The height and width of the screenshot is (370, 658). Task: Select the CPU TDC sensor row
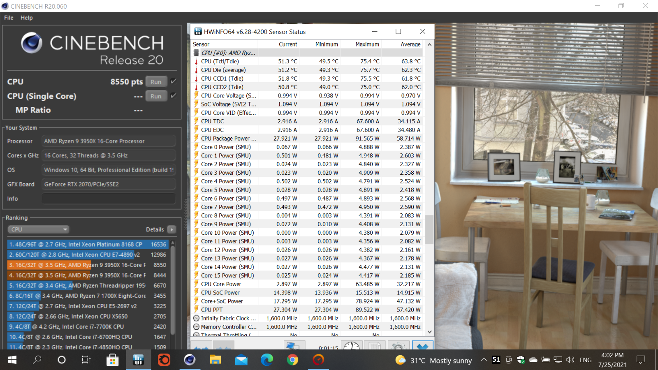pyautogui.click(x=307, y=121)
